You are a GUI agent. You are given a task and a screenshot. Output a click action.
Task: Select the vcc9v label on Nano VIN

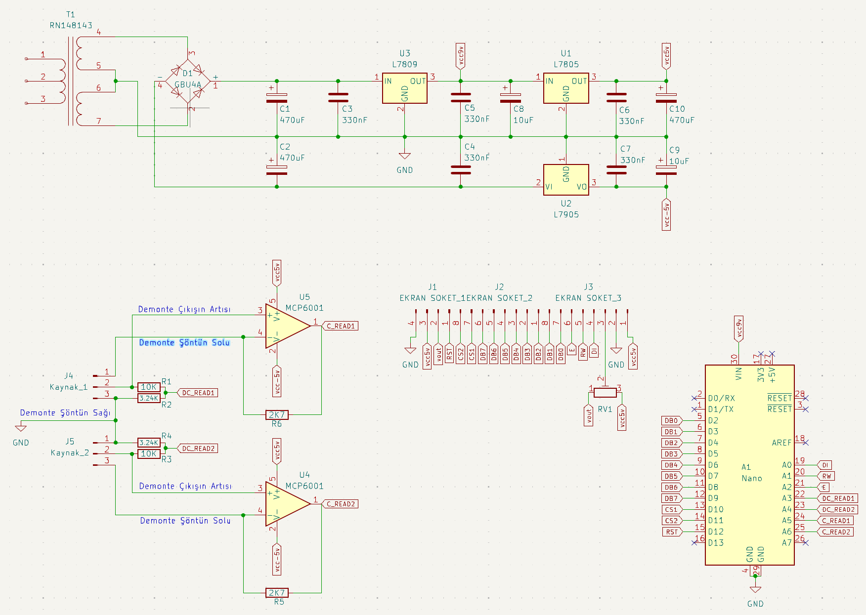(738, 328)
